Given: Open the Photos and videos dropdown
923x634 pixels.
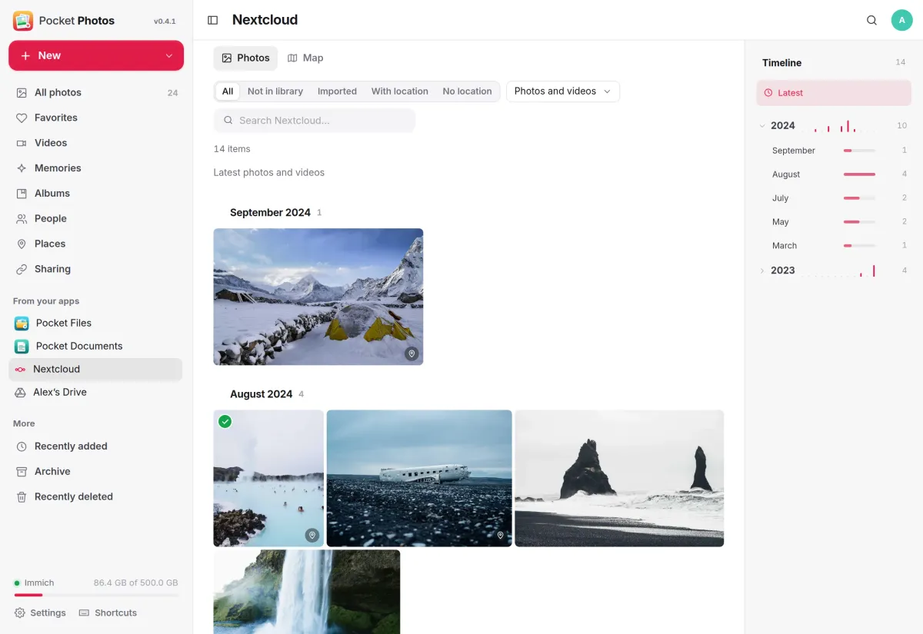Looking at the screenshot, I should click(x=562, y=91).
